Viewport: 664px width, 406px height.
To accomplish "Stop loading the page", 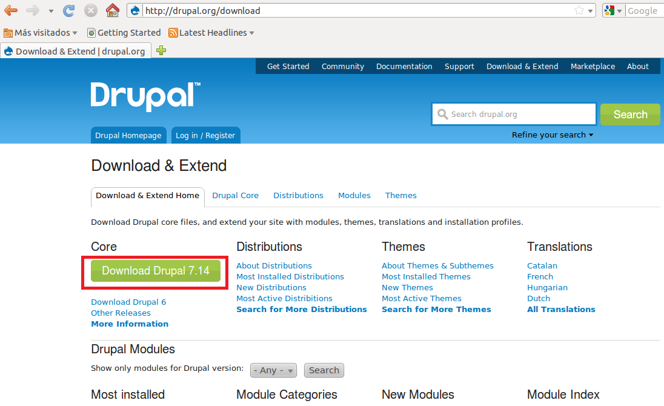I will click(x=91, y=10).
